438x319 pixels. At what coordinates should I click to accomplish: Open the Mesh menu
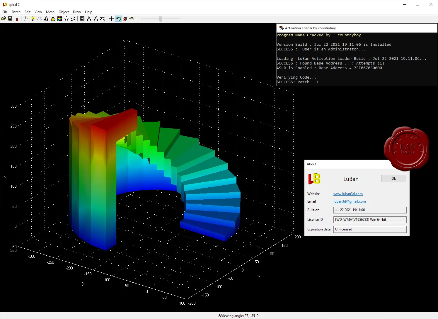(x=50, y=12)
